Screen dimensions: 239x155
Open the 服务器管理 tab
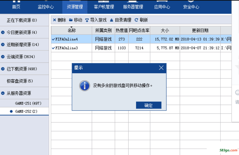click(133, 7)
